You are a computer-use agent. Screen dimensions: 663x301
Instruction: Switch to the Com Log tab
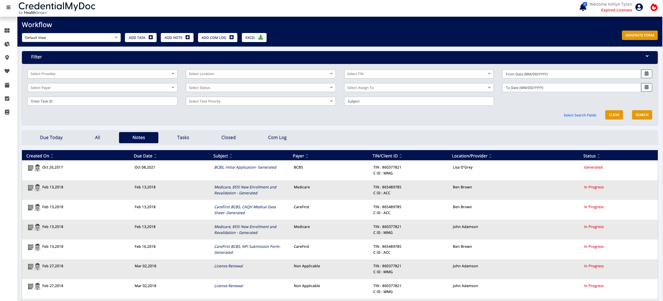pos(277,137)
